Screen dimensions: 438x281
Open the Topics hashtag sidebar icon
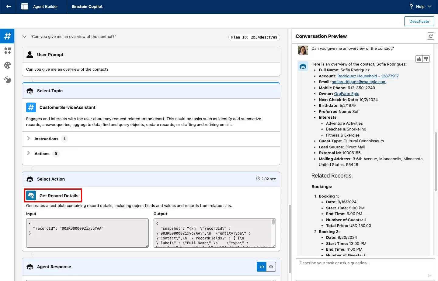coord(8,36)
